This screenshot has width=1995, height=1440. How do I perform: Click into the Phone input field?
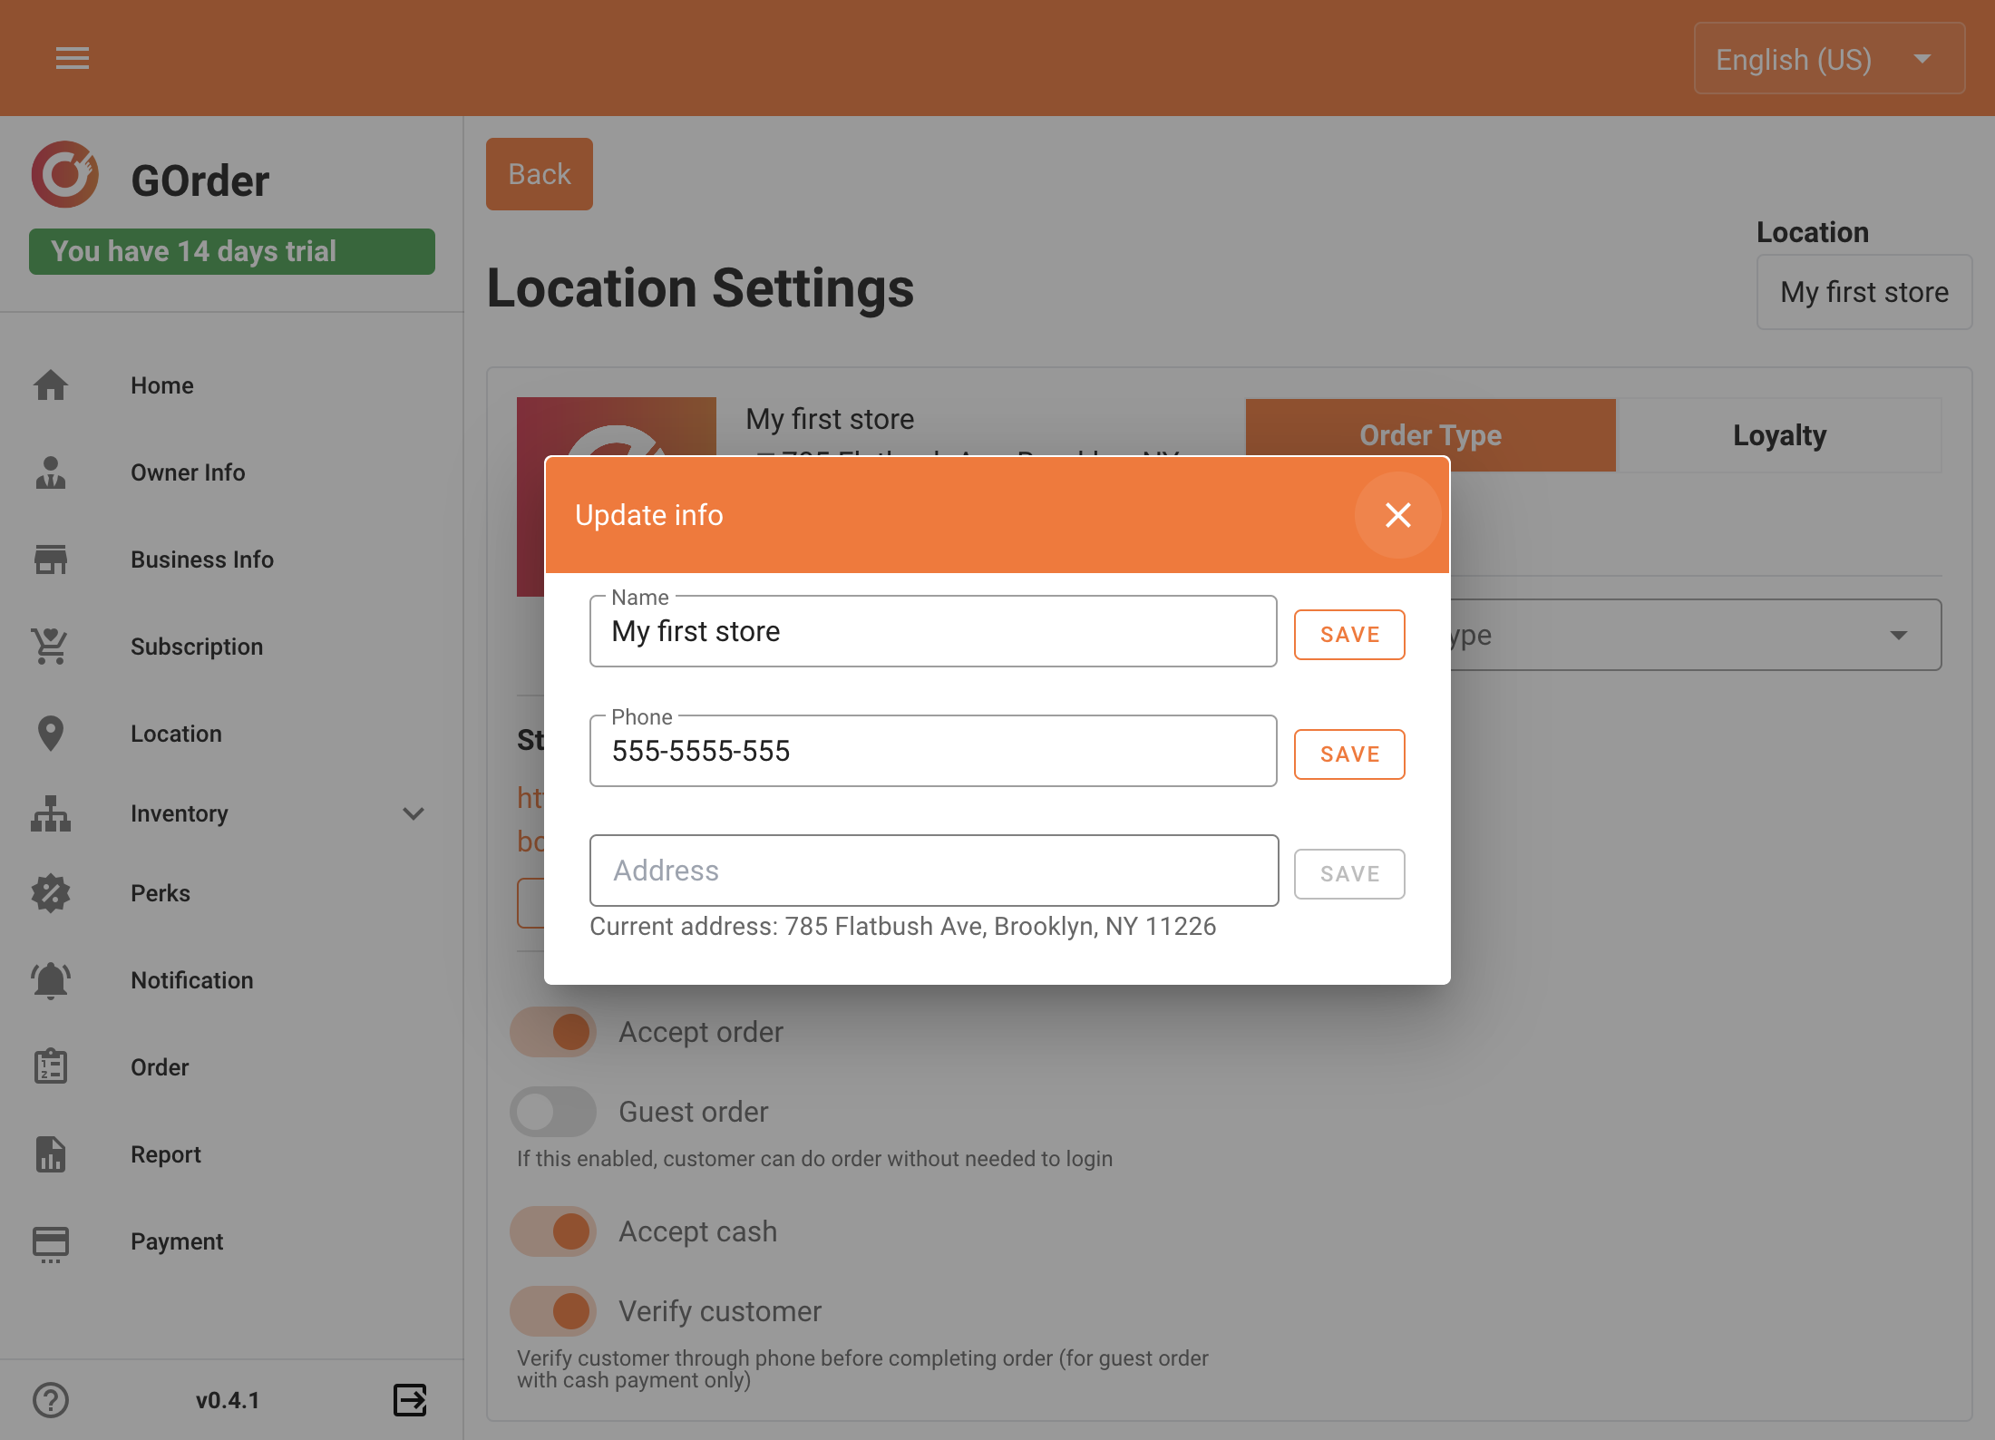pos(933,751)
